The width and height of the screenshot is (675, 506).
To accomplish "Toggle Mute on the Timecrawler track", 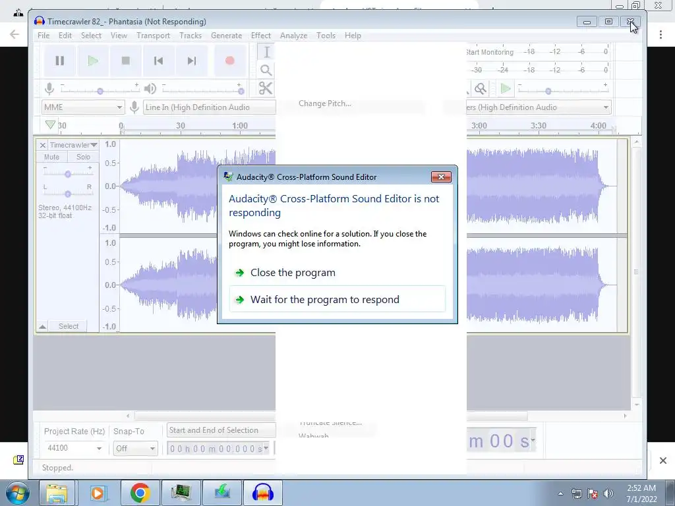I will coord(51,157).
